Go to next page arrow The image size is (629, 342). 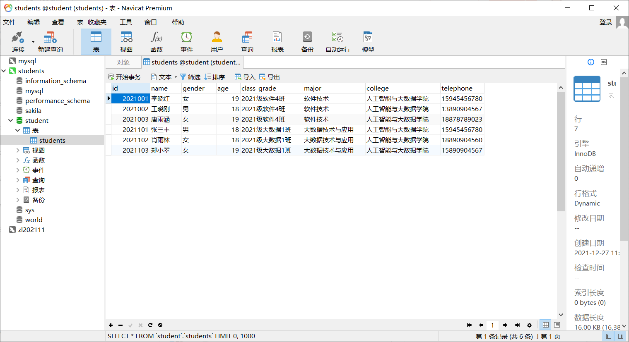tap(505, 325)
